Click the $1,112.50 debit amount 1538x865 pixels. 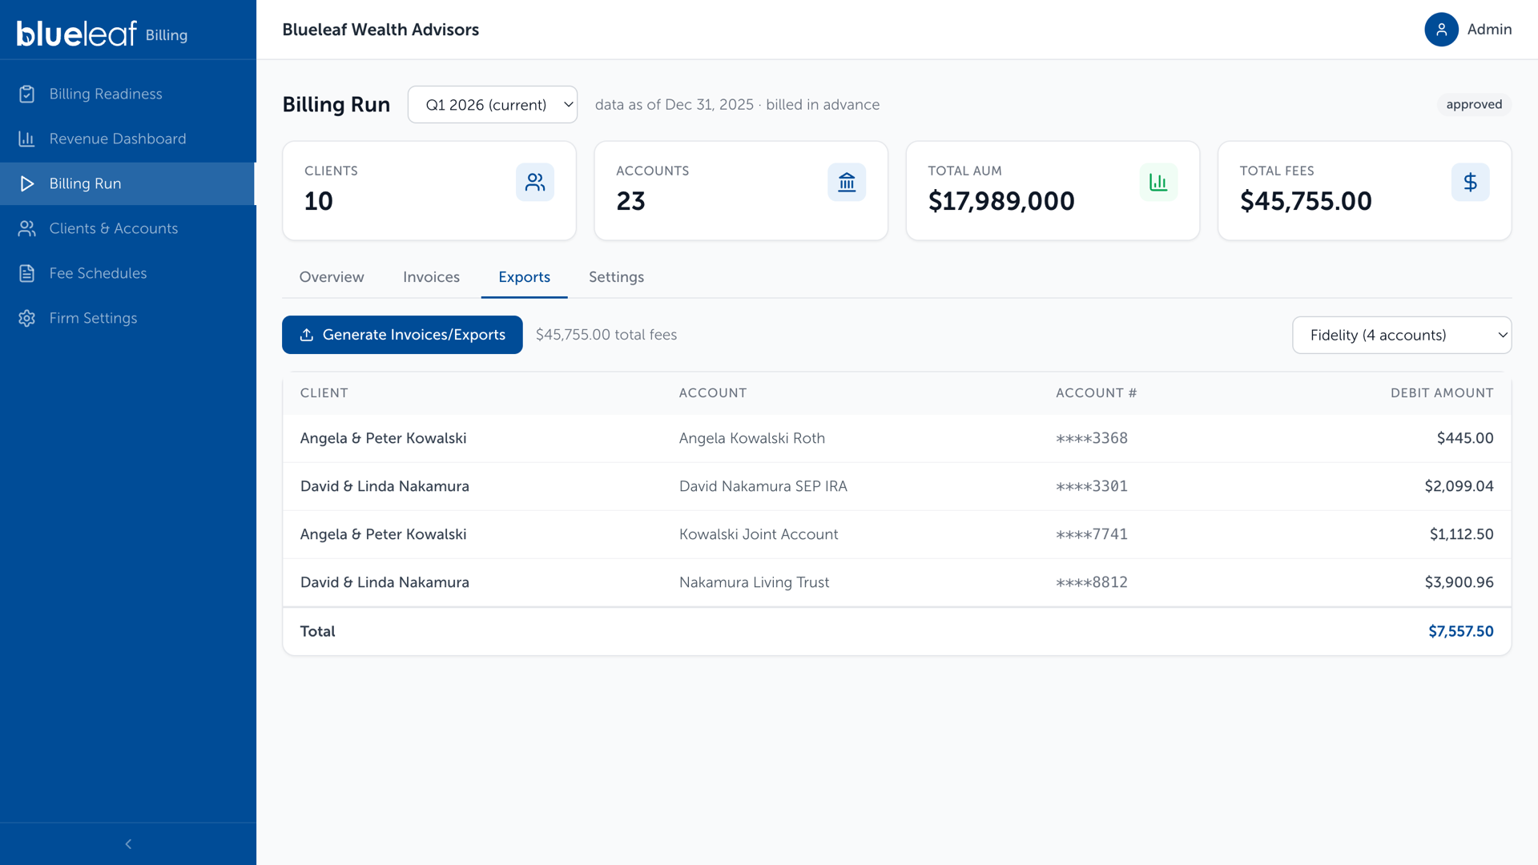[1461, 534]
